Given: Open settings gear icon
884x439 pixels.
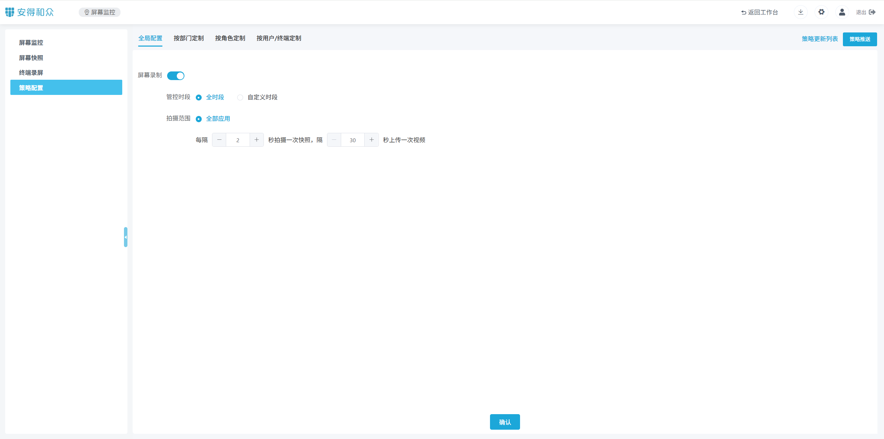Looking at the screenshot, I should (821, 12).
